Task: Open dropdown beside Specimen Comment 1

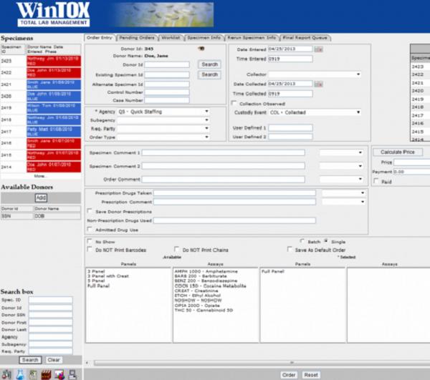Action: tap(341, 152)
